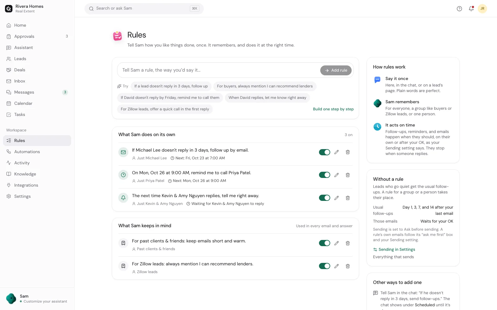The height and width of the screenshot is (310, 497).
Task: Open Leads in the sidebar
Action: 37,59
